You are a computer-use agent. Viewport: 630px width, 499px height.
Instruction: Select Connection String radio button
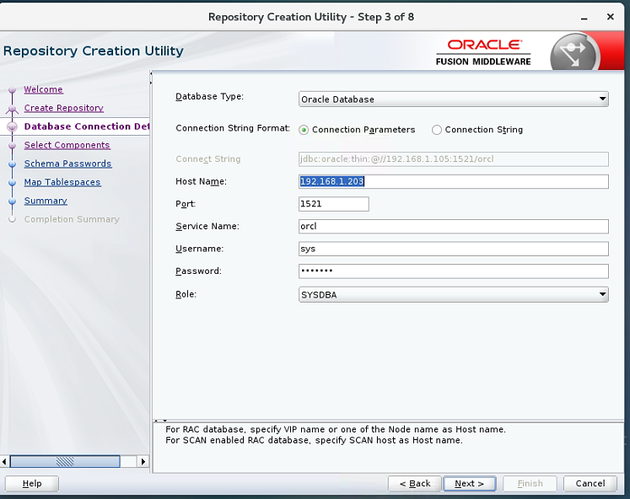pyautogui.click(x=437, y=130)
